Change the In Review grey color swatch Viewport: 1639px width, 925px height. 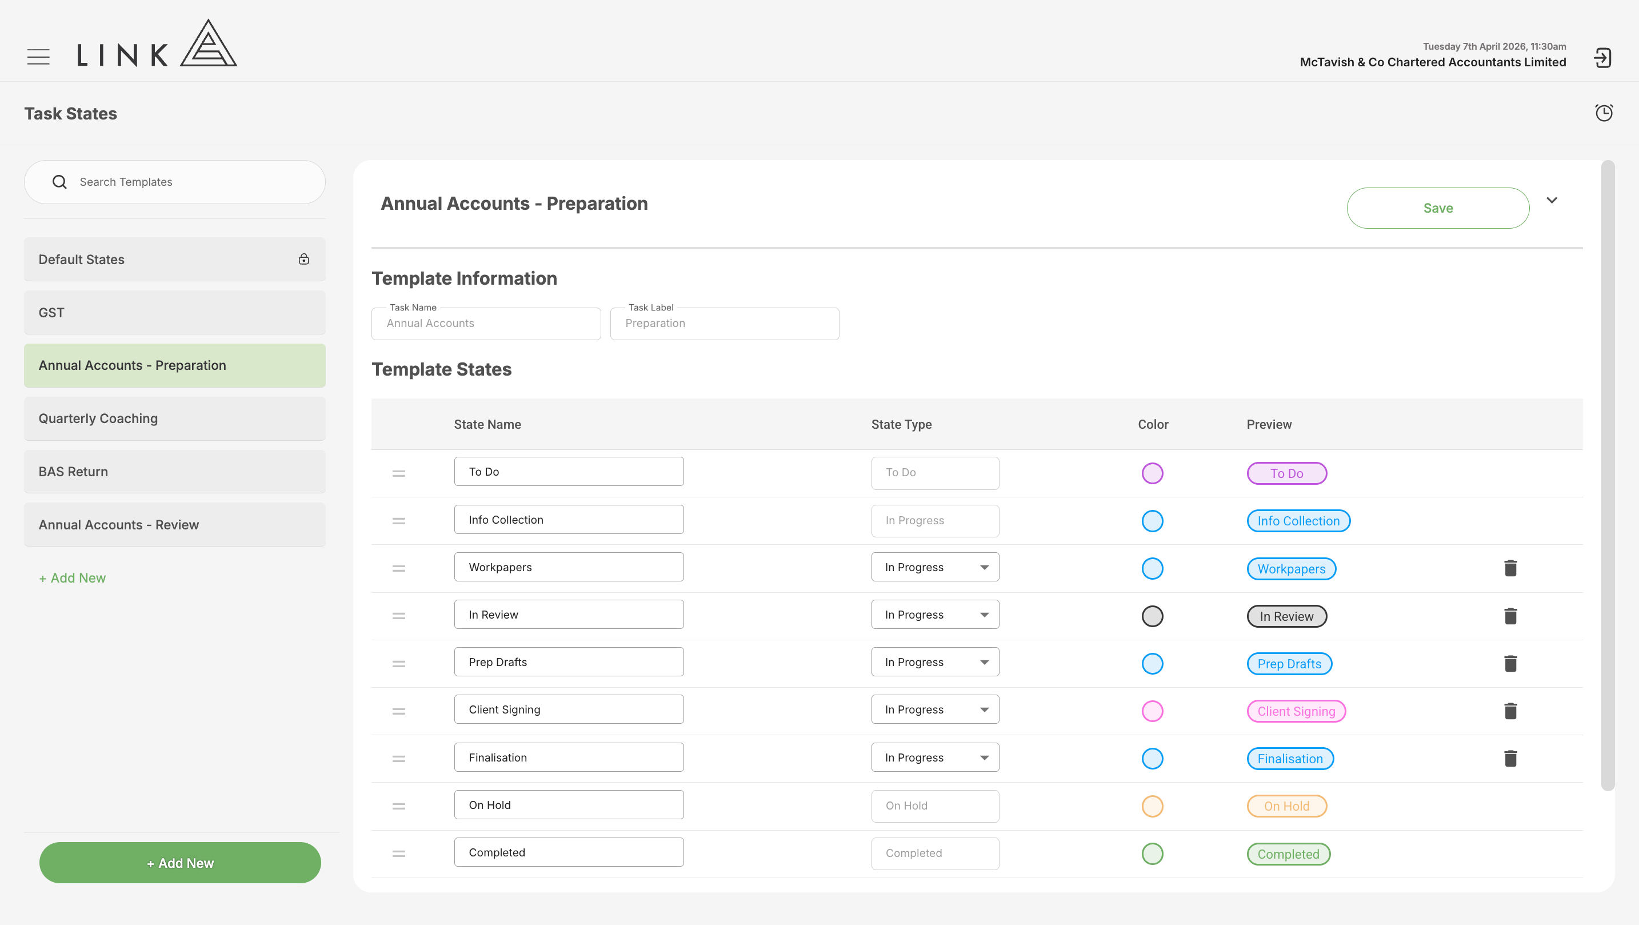[1152, 616]
